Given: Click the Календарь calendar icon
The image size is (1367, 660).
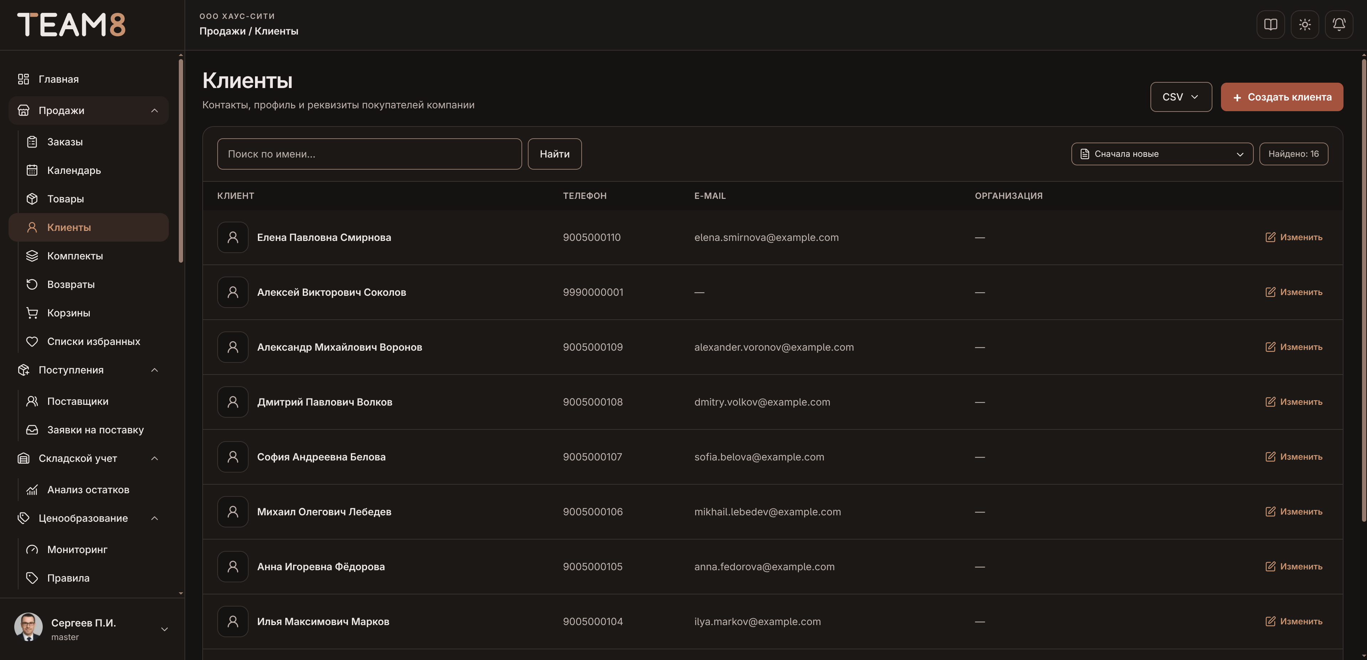Looking at the screenshot, I should pyautogui.click(x=32, y=170).
